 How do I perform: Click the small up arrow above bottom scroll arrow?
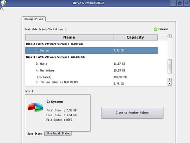[169, 80]
